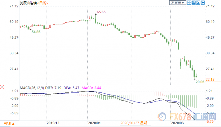221x127 pixels.
Task: Click the -6.79 MACD axis tag
Action: (209, 122)
